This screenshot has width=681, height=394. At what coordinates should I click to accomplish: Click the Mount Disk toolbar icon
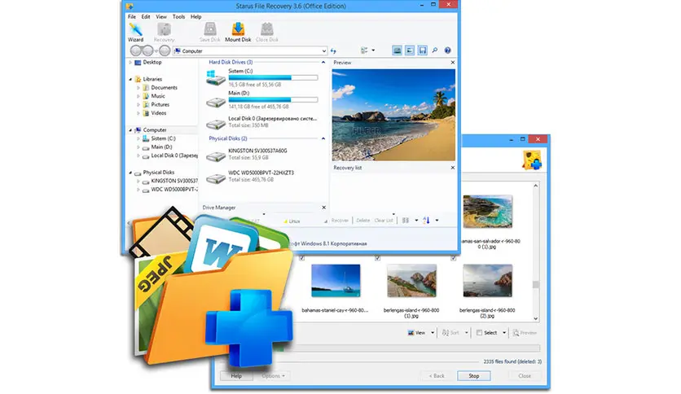tap(238, 33)
